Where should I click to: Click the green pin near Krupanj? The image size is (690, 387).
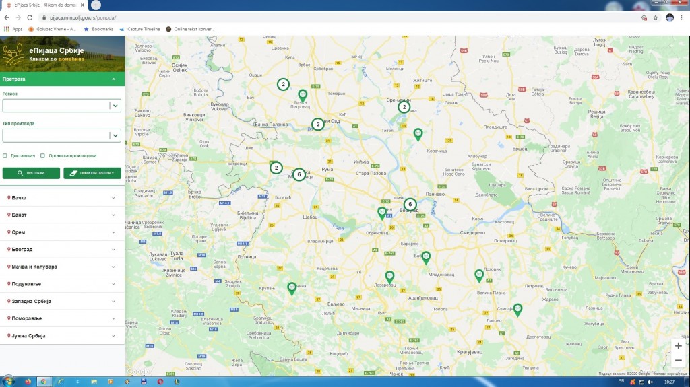pyautogui.click(x=292, y=289)
